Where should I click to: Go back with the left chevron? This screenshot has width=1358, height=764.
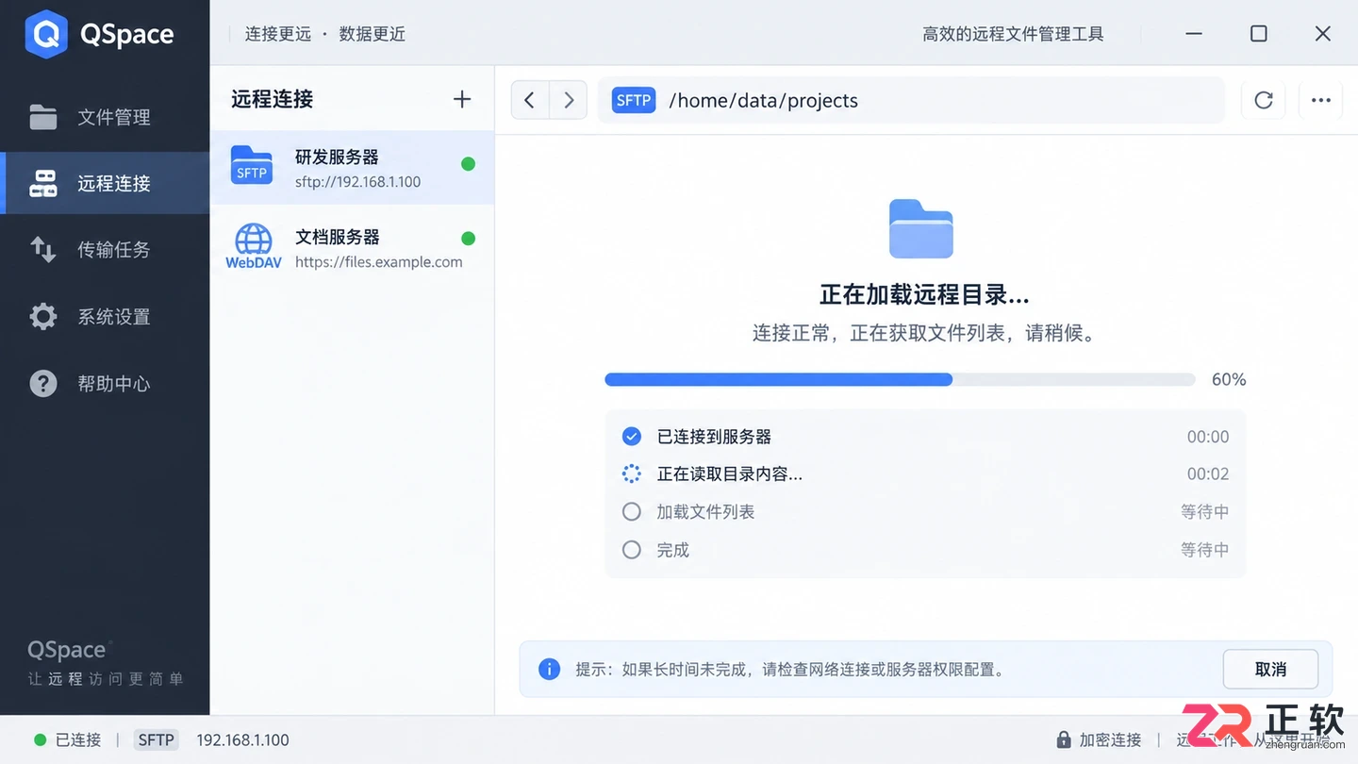pos(530,100)
